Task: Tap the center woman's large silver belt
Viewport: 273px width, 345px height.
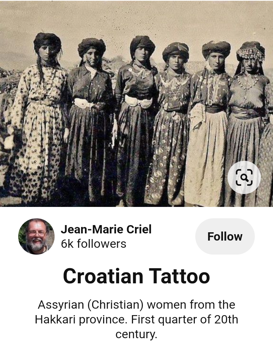Action: pos(138,102)
